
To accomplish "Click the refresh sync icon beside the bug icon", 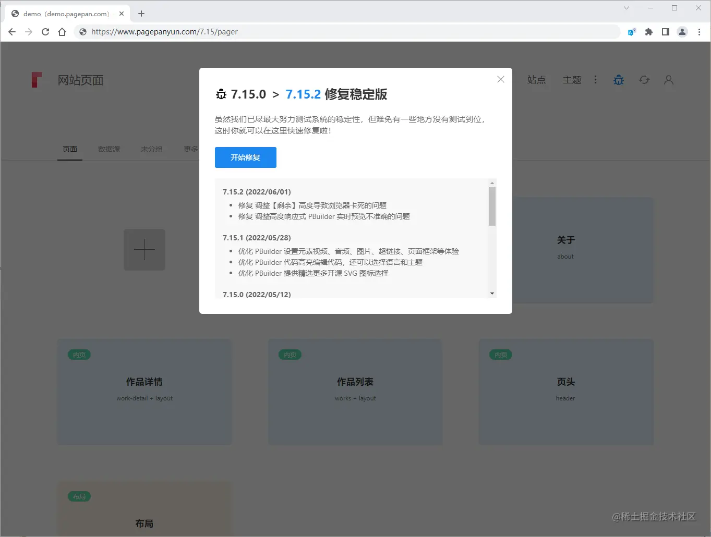I will click(x=644, y=79).
